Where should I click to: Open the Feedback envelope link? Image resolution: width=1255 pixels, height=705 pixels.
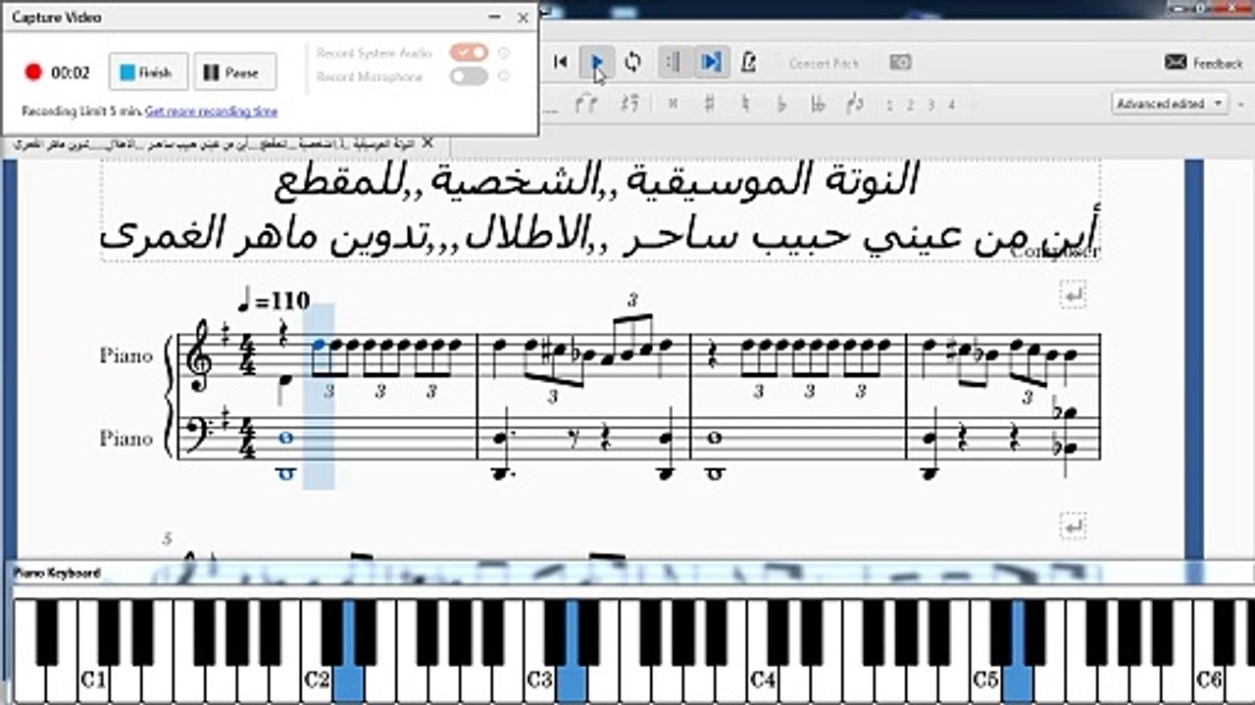pyautogui.click(x=1203, y=63)
